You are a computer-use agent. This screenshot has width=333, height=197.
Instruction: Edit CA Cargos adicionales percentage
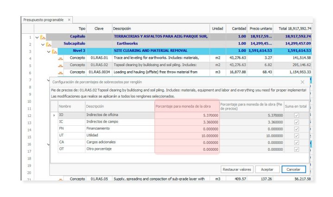point(187,142)
